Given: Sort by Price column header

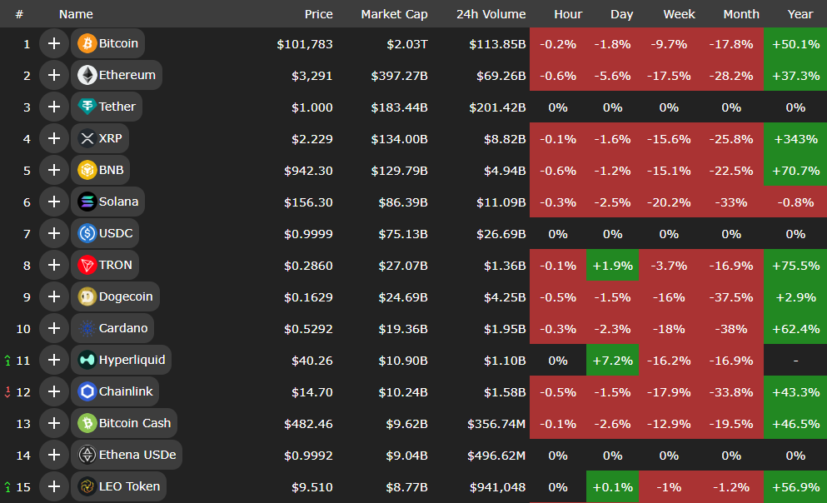Looking at the screenshot, I should 318,14.
